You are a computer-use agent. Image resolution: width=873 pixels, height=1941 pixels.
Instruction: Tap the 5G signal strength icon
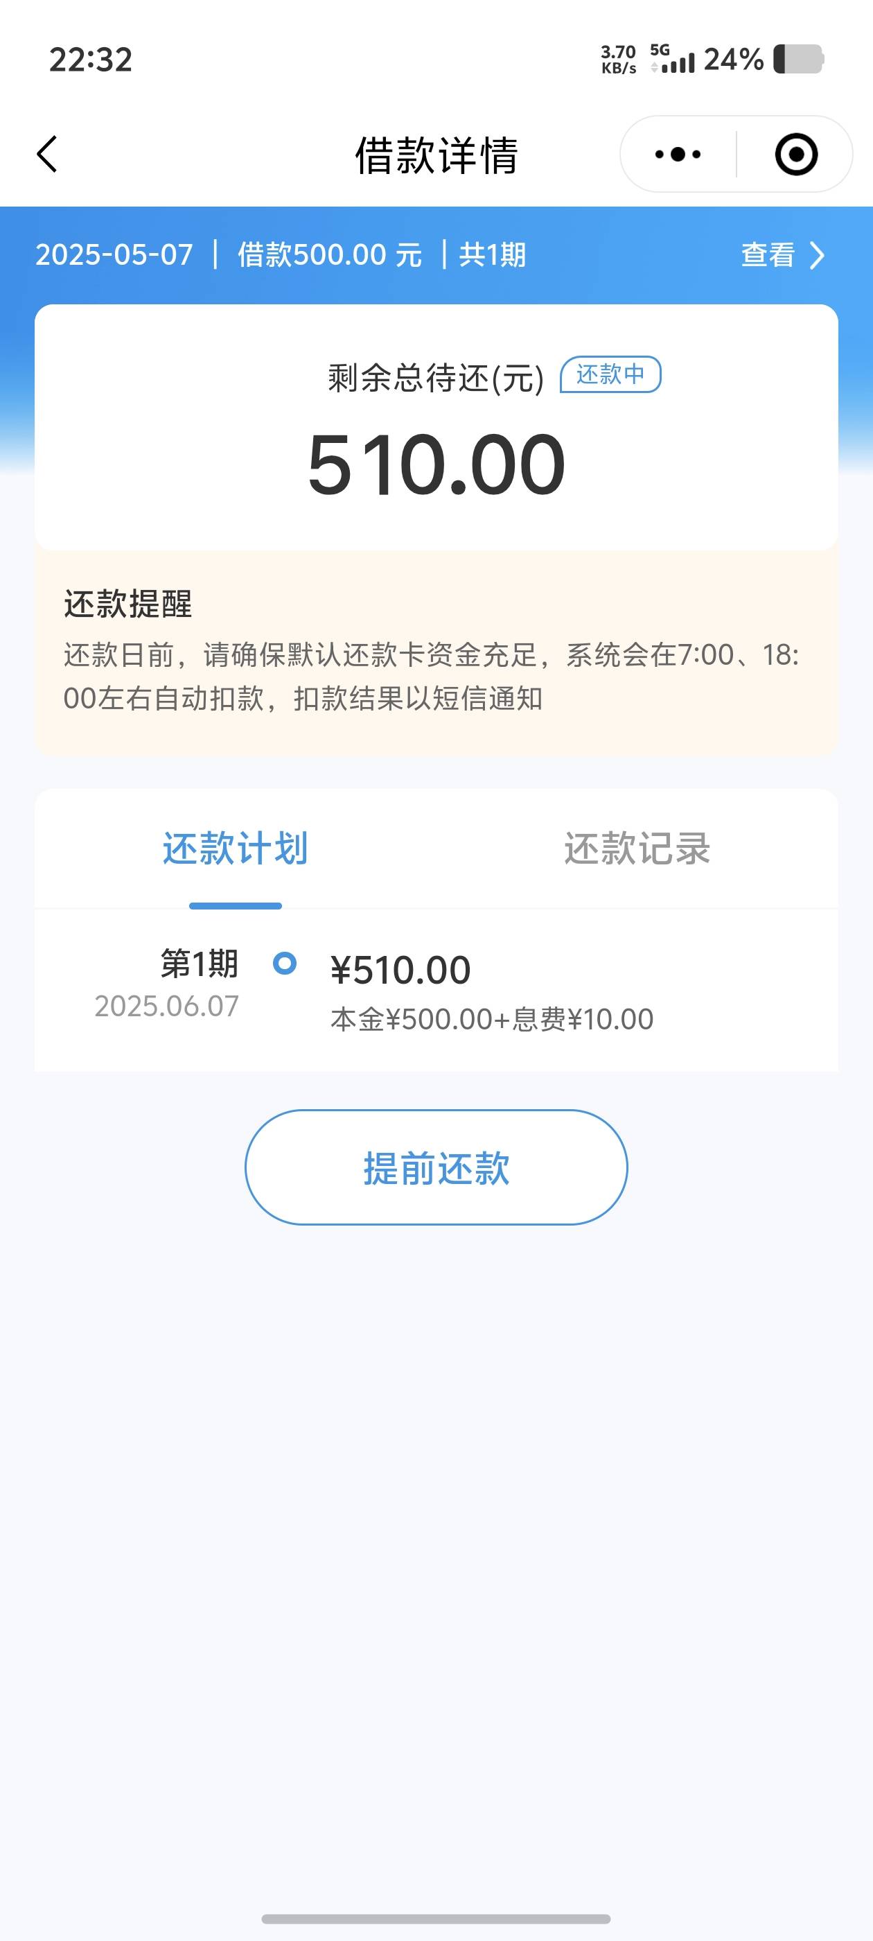[672, 59]
